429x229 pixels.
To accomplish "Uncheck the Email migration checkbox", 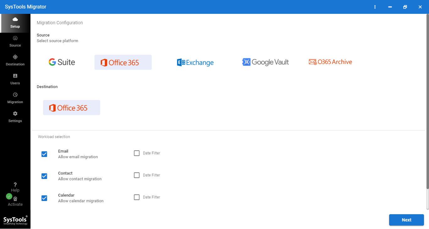I will point(44,154).
